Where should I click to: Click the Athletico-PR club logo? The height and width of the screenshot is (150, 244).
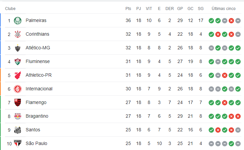coord(18,75)
